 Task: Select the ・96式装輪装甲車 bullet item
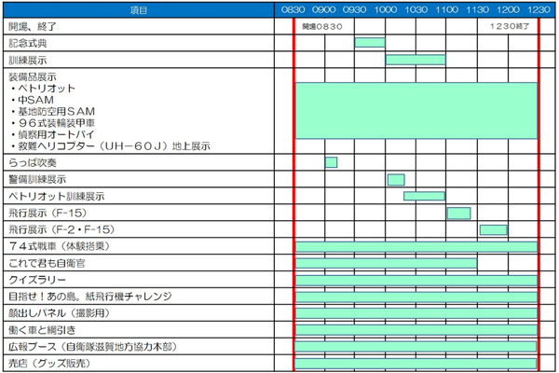pyautogui.click(x=52, y=123)
